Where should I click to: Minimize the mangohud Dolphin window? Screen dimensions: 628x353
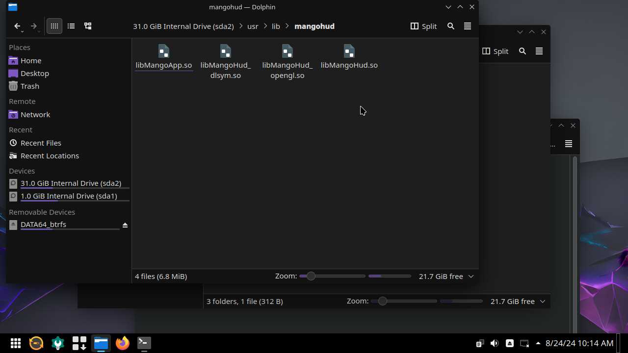pos(448,7)
